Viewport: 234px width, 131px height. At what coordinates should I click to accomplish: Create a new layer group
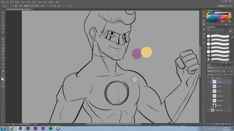click(x=223, y=124)
